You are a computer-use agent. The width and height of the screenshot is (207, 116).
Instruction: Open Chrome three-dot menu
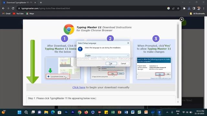[x=204, y=8]
